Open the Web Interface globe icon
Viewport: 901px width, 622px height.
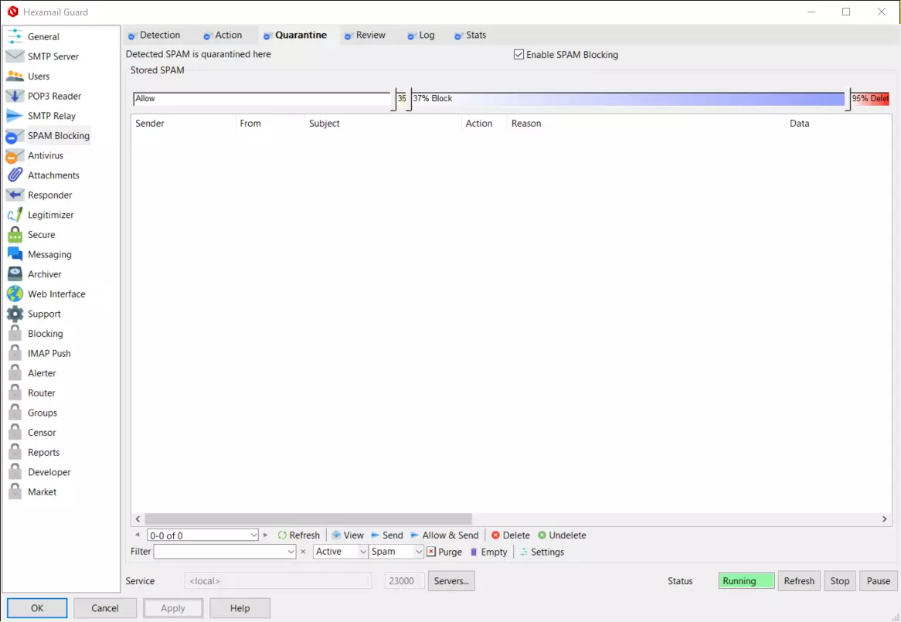[15, 294]
